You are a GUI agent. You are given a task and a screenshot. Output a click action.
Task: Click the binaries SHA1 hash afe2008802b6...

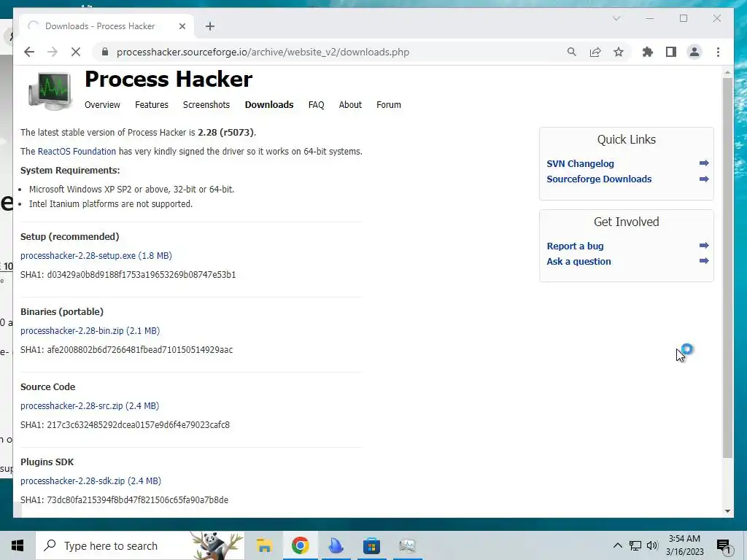point(140,350)
